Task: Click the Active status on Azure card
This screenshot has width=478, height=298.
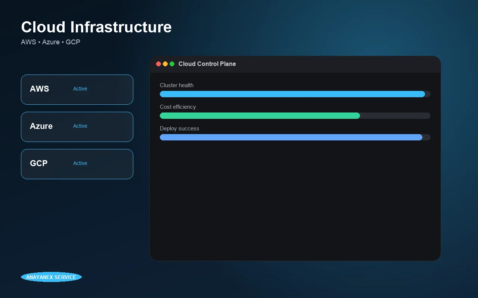Action: tap(80, 126)
